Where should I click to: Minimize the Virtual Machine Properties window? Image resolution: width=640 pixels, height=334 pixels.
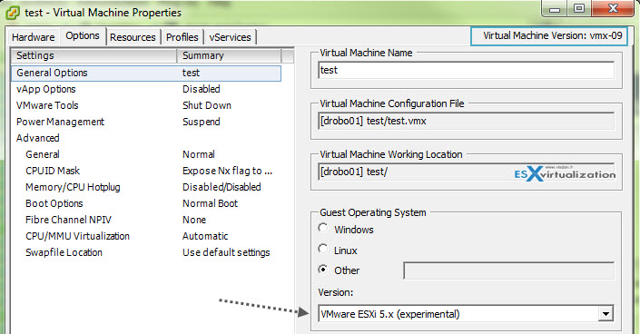click(x=555, y=8)
